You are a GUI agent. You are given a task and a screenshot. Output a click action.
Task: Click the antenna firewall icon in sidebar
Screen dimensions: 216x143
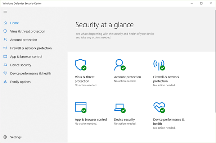[x=5, y=48]
